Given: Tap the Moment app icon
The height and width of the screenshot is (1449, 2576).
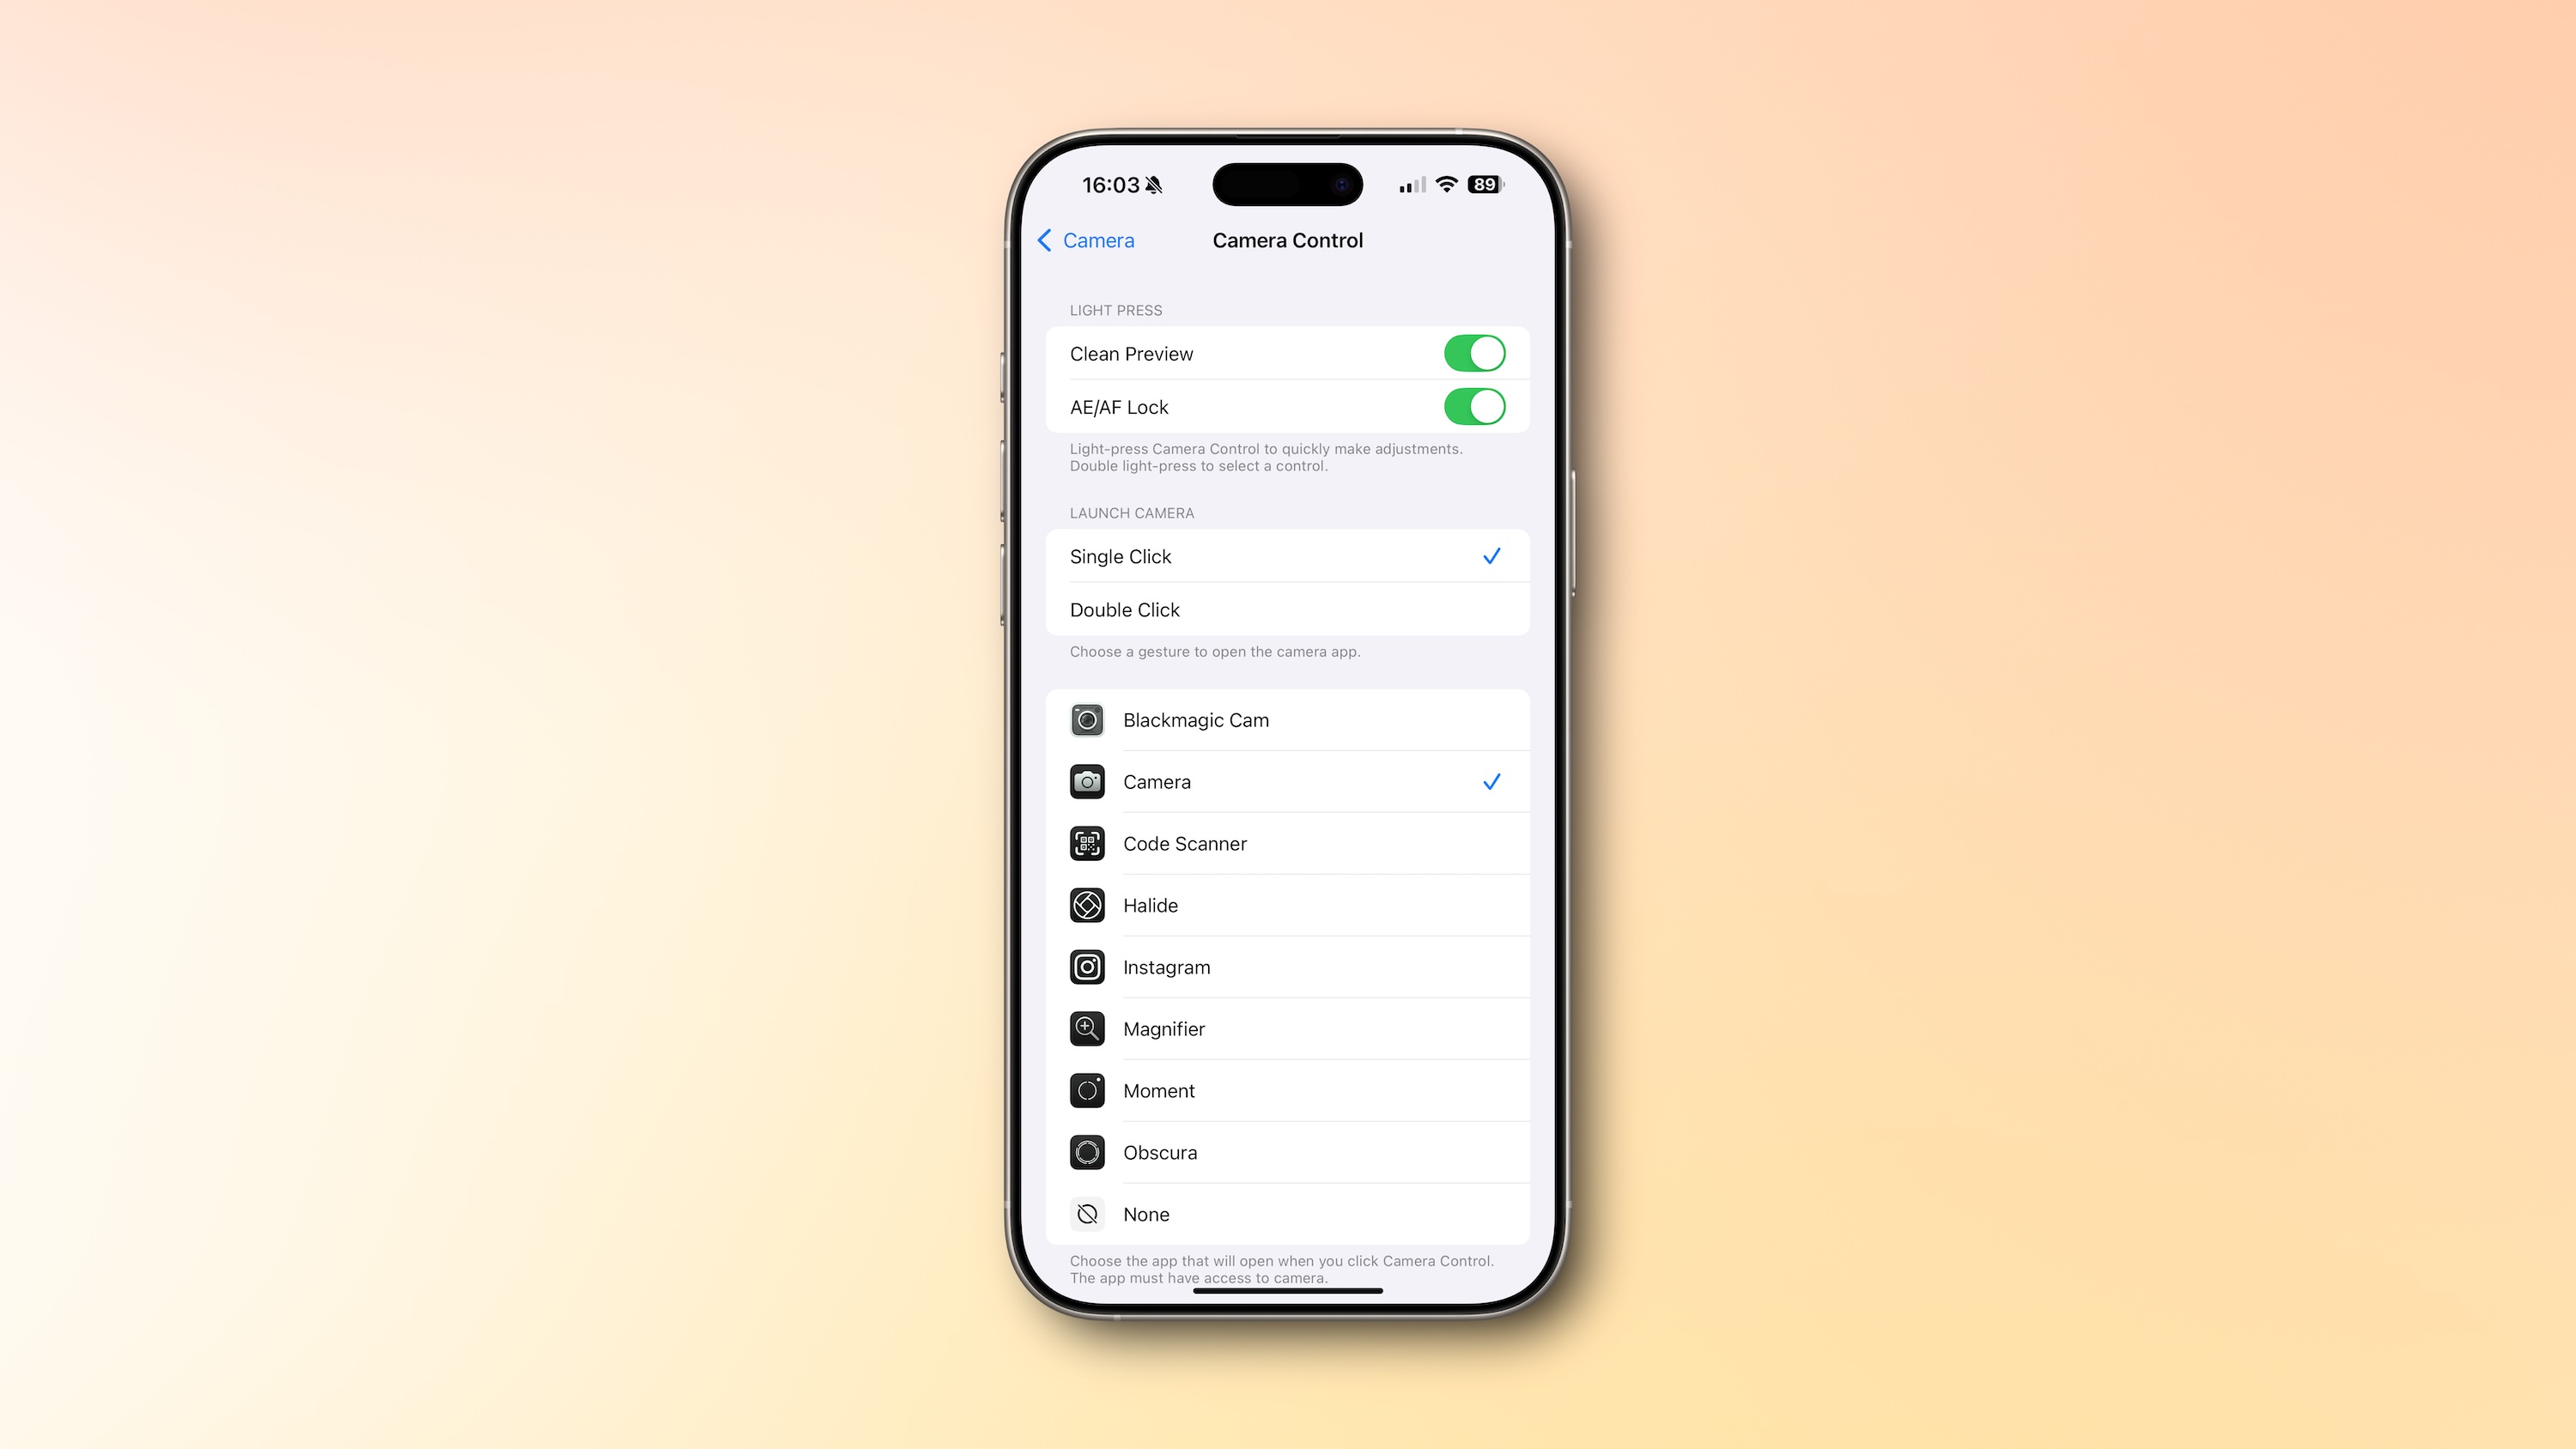Looking at the screenshot, I should (x=1088, y=1090).
